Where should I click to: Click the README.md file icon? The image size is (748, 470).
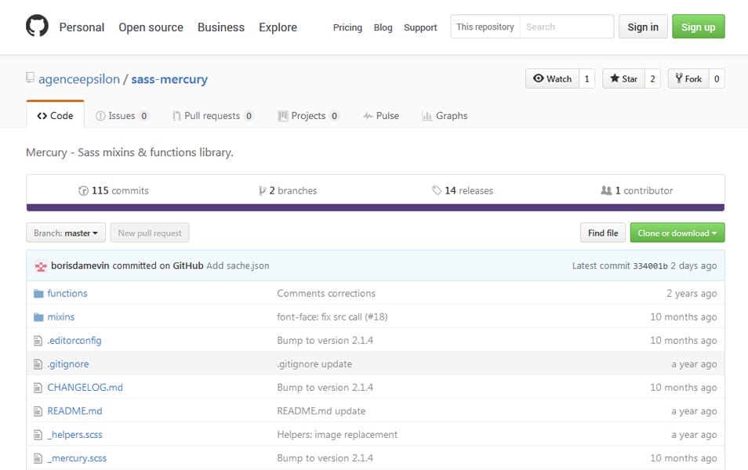tap(38, 411)
